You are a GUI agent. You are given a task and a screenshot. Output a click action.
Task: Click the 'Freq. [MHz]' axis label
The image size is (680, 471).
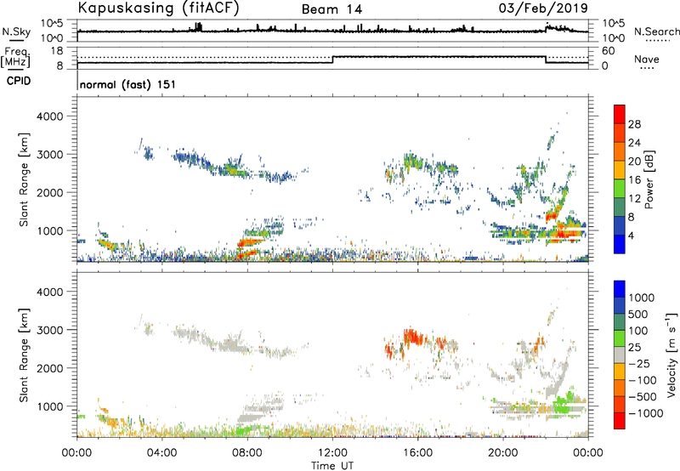click(16, 57)
